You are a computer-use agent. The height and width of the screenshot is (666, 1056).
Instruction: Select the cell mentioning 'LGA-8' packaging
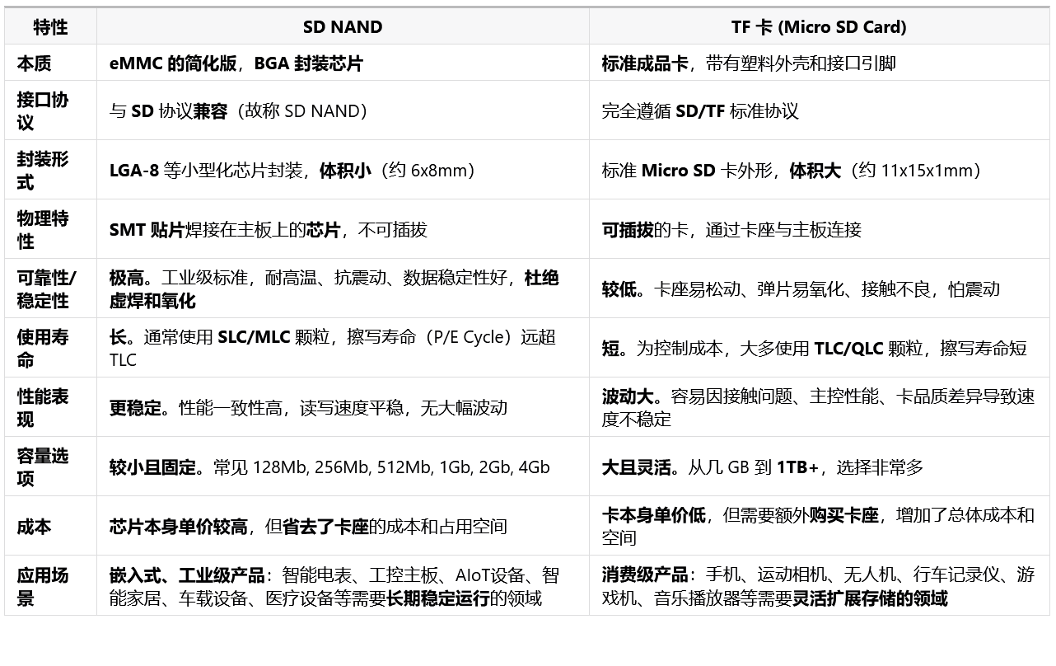pos(343,170)
